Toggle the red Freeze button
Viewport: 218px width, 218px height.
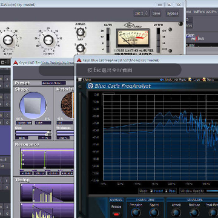(x=116, y=214)
